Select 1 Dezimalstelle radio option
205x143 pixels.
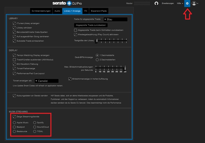[x=97, y=55]
